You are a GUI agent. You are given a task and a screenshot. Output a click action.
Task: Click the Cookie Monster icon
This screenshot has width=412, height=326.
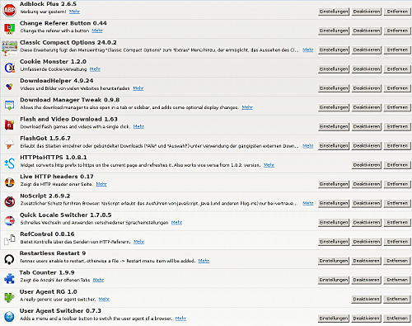coord(10,68)
